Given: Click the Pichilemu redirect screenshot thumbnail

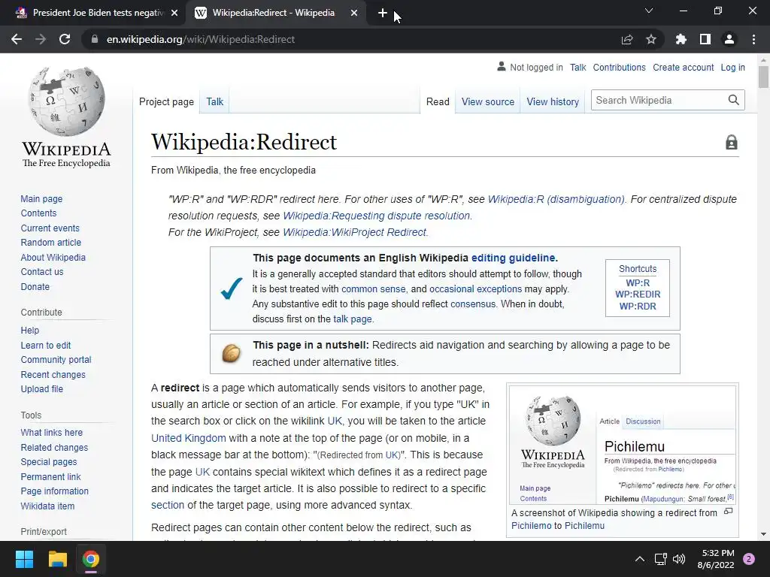Looking at the screenshot, I should (x=622, y=445).
